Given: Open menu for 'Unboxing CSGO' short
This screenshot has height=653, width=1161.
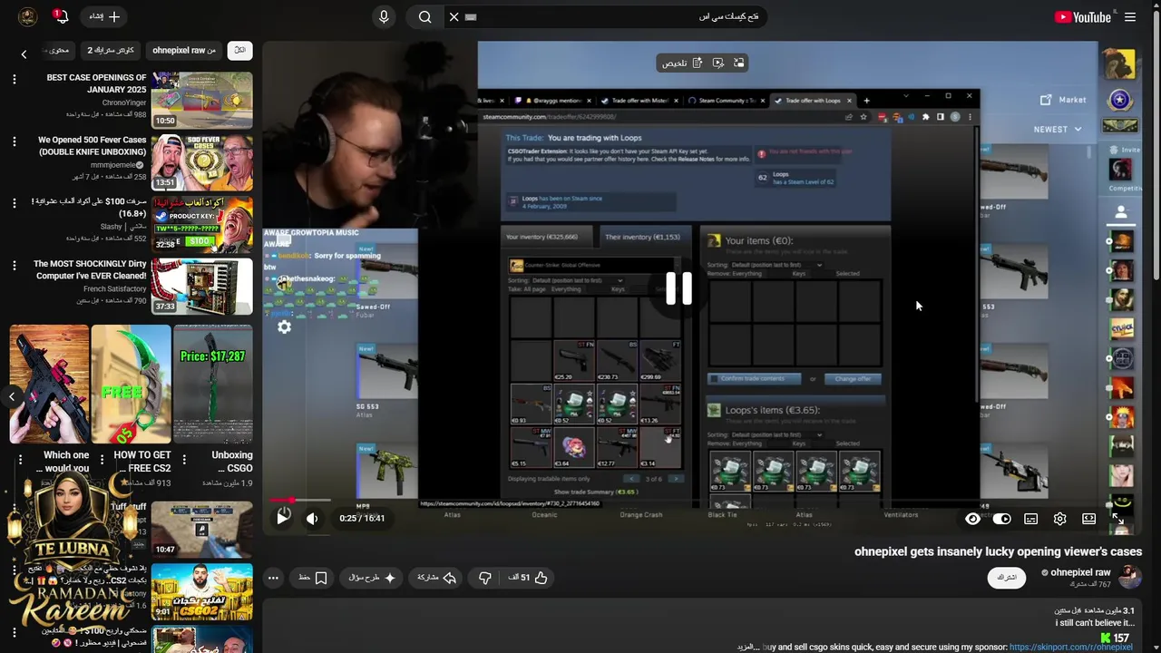Looking at the screenshot, I should (184, 460).
